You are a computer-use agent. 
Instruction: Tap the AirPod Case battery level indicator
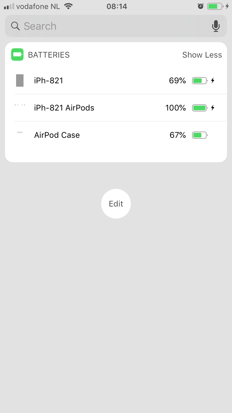[200, 135]
